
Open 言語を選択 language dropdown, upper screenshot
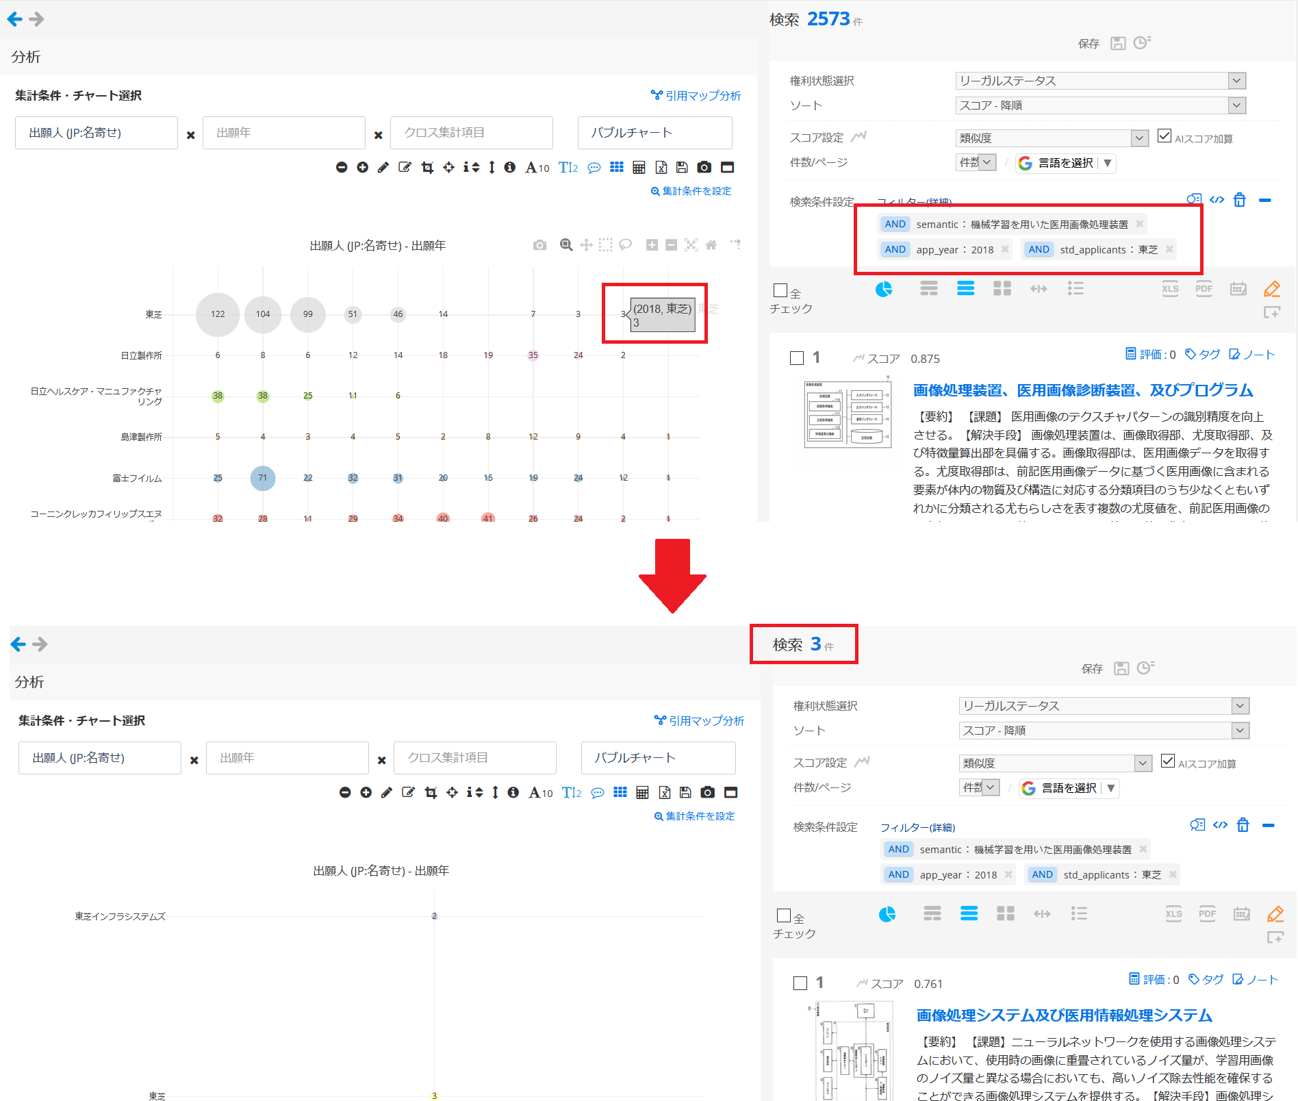(x=1066, y=163)
